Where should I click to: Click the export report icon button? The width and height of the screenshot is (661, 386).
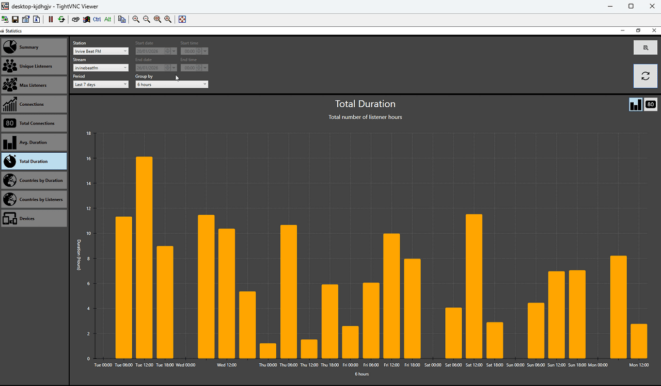(x=645, y=47)
